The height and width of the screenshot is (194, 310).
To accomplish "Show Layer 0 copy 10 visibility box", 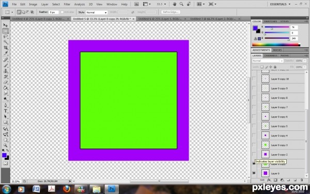I will coord(254,79).
